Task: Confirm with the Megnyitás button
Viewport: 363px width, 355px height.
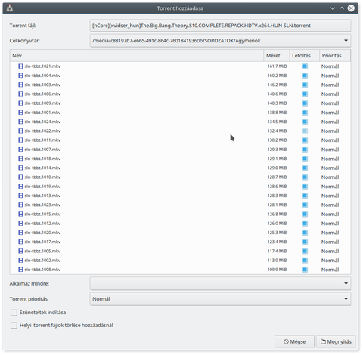Action: click(336, 341)
